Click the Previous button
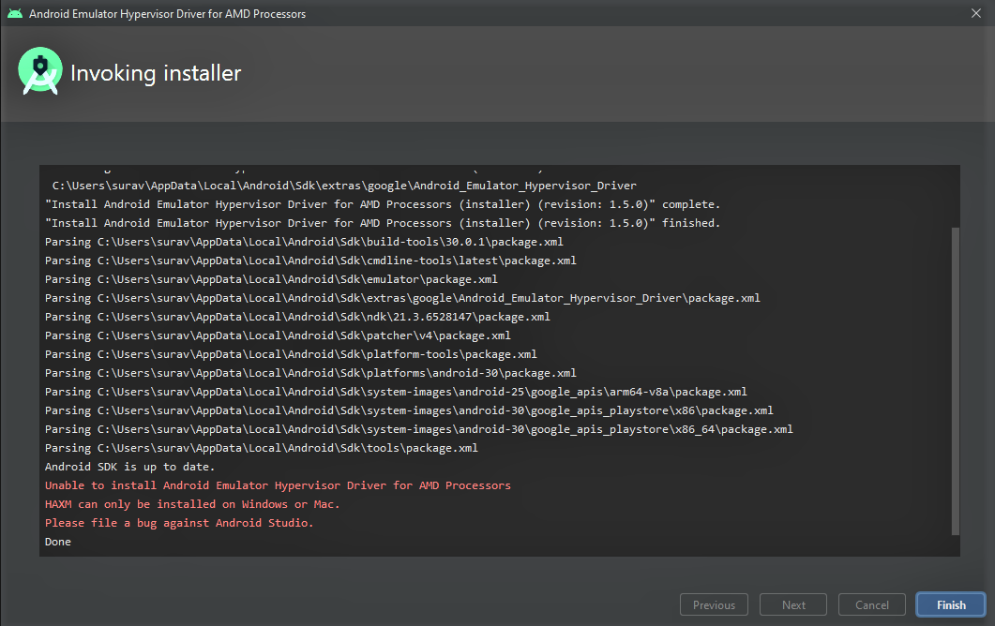Image resolution: width=995 pixels, height=626 pixels. (x=714, y=604)
